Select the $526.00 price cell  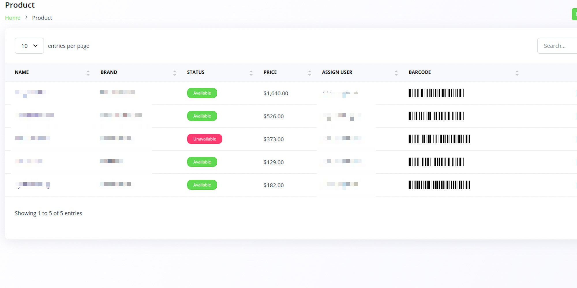[x=273, y=116]
